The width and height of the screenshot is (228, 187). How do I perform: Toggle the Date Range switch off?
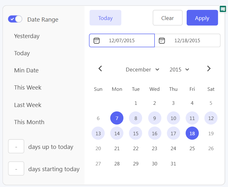point(15,19)
